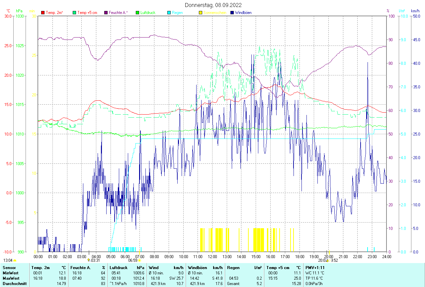Image resolution: width=425 pixels, height=287 pixels.
Task: Click the moonrise marker icon near 20:04
Action: point(327,260)
